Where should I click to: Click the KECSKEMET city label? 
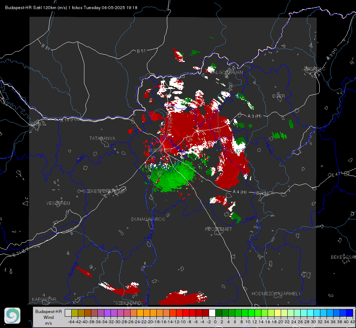coord(219,229)
